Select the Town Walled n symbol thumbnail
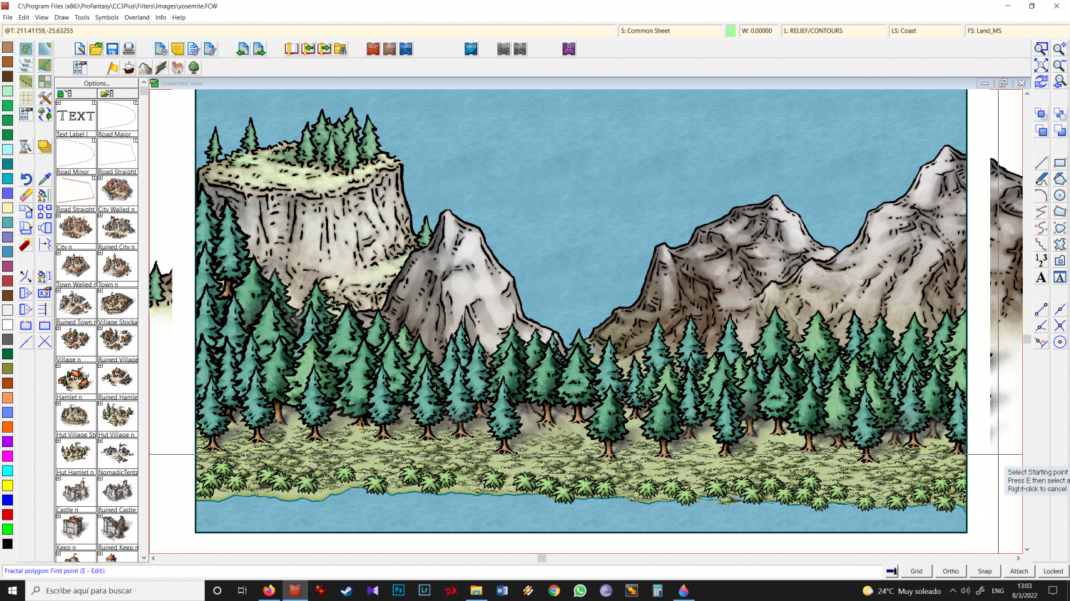The width and height of the screenshot is (1070, 601). (76, 268)
